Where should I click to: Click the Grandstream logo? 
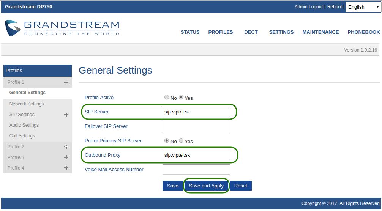[x=62, y=28]
